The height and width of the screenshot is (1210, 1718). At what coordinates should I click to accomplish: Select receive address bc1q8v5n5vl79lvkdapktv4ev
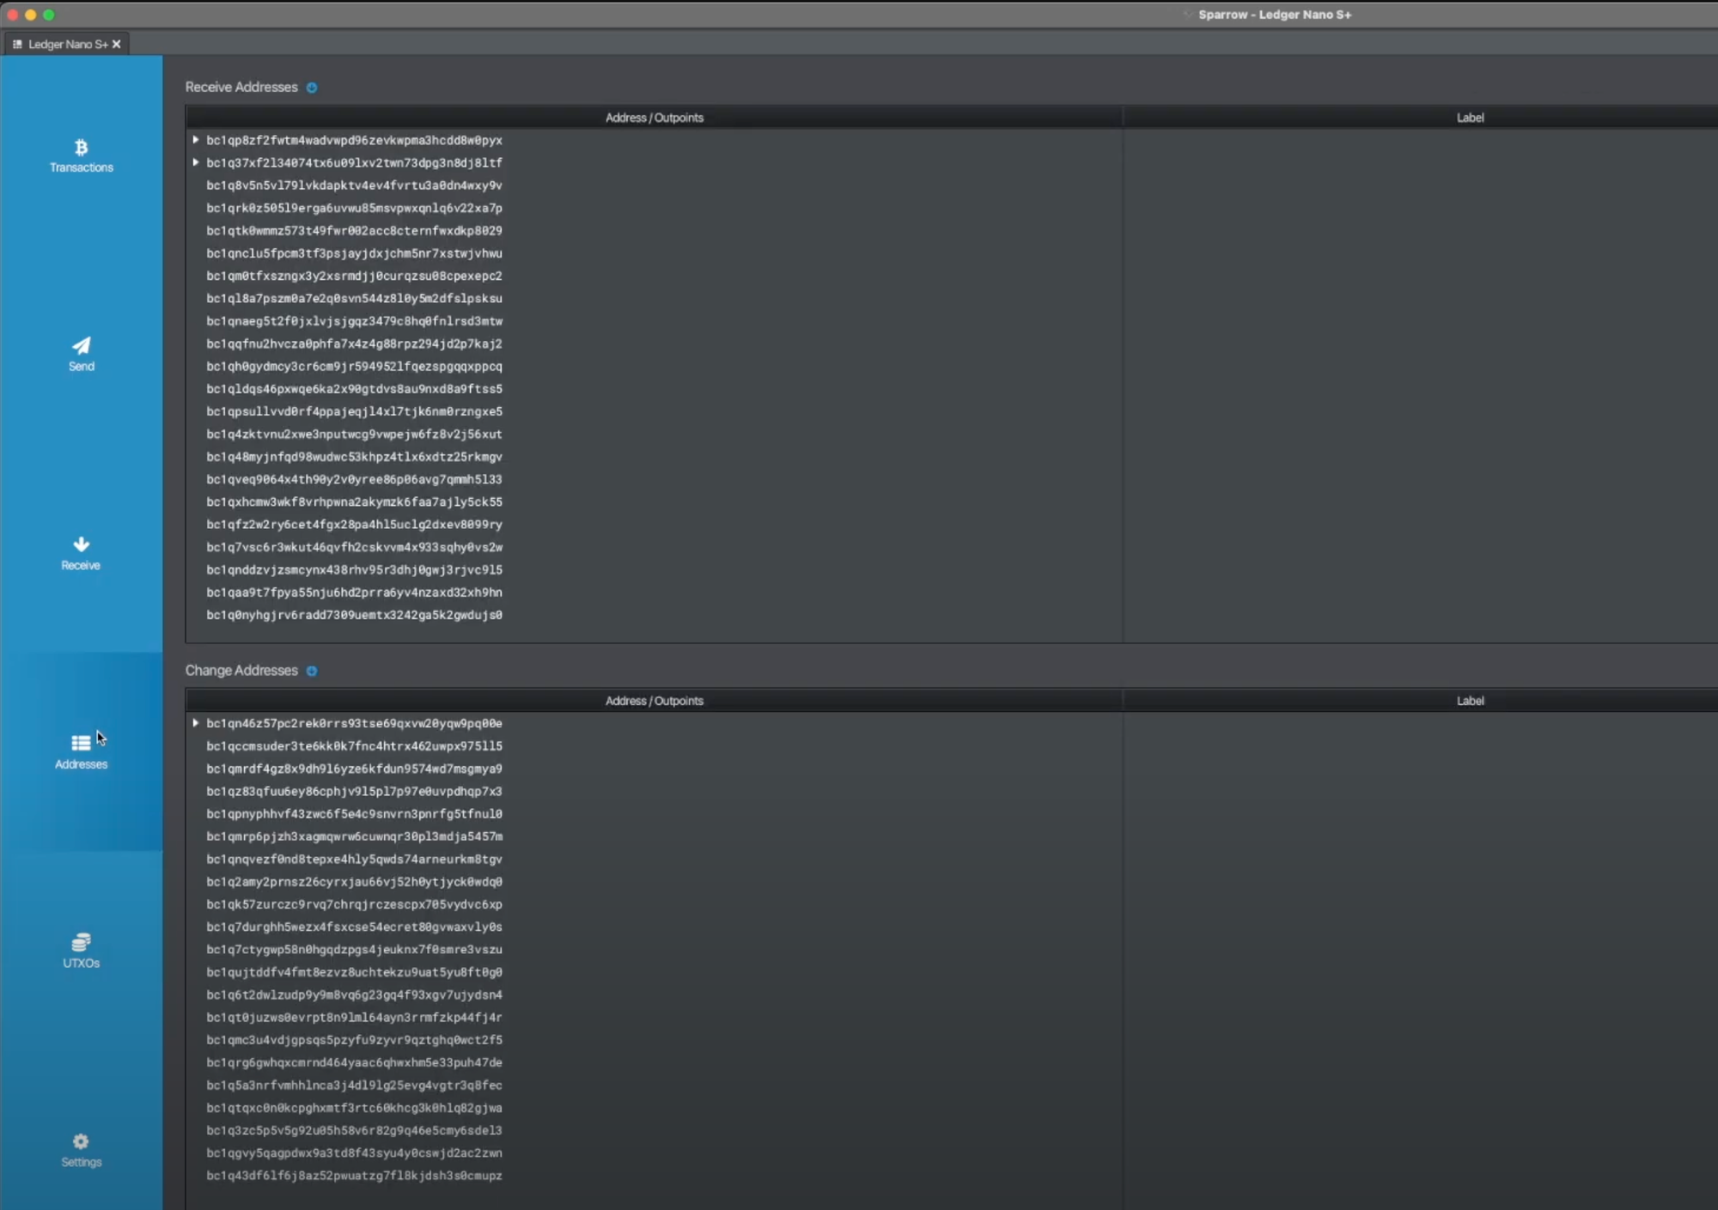point(354,185)
